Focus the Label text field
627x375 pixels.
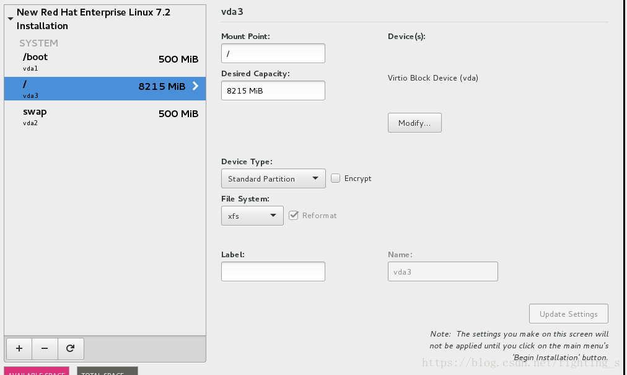(273, 271)
